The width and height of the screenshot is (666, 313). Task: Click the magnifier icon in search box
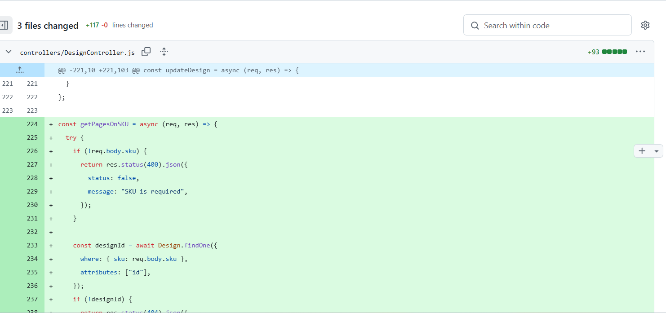click(x=475, y=26)
